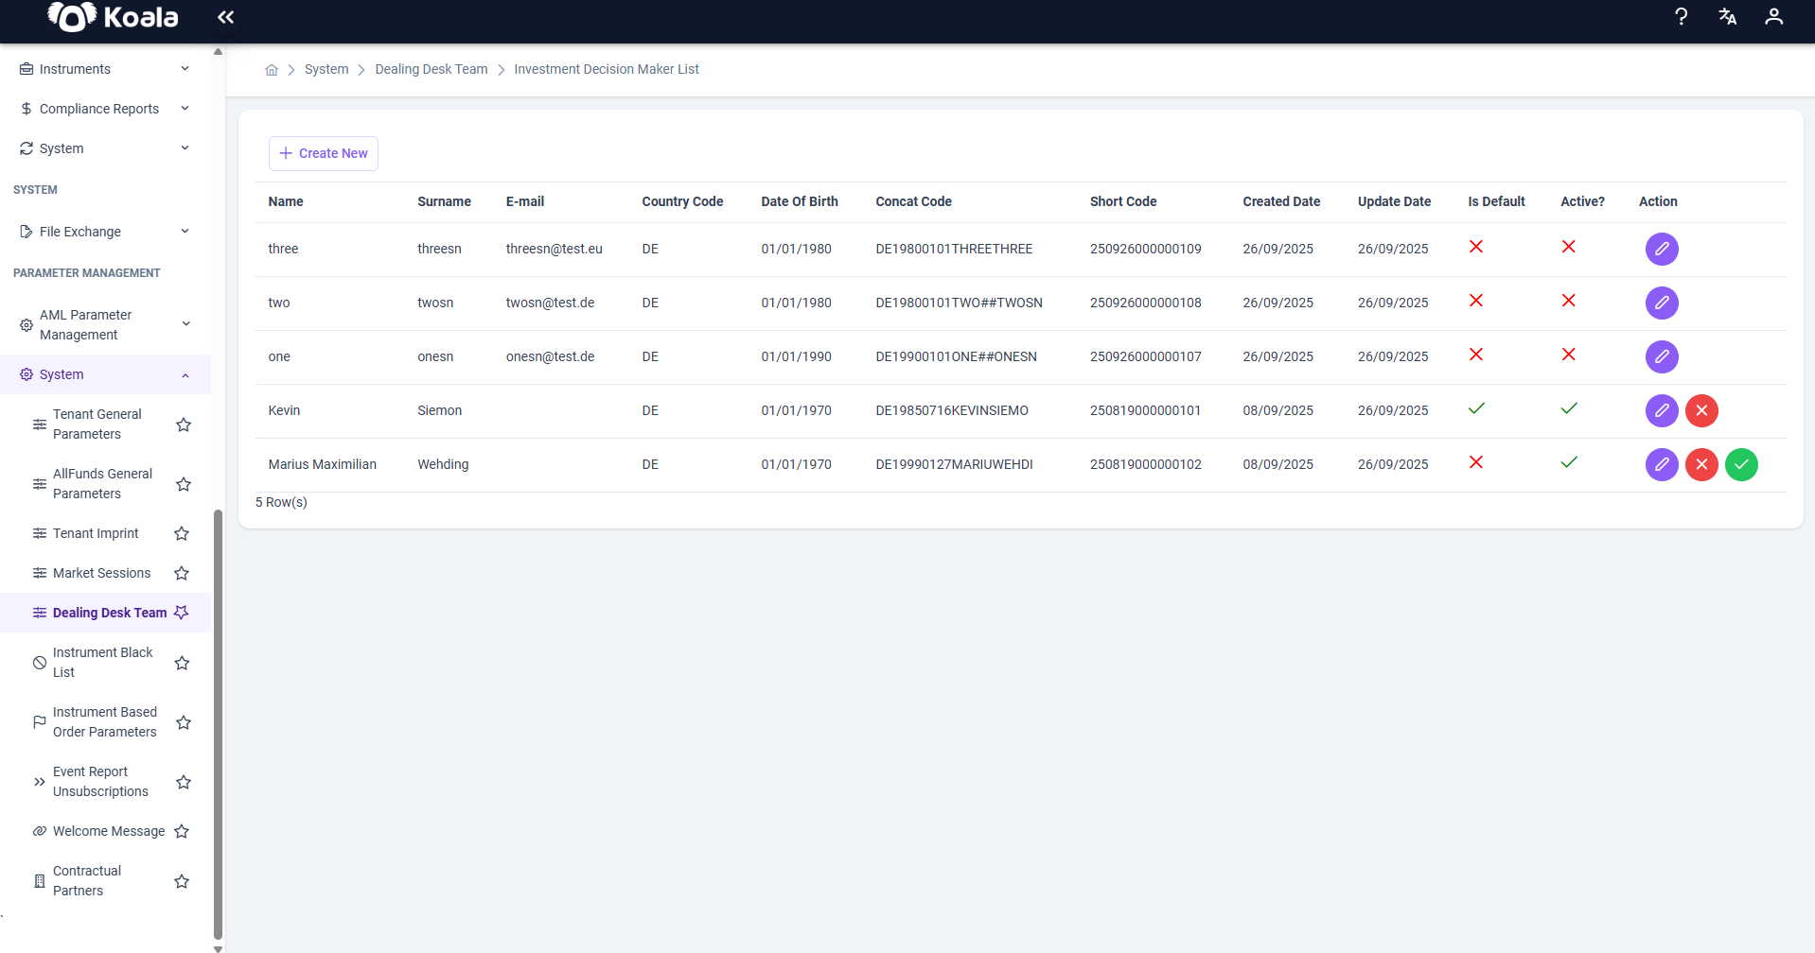The height and width of the screenshot is (953, 1815).
Task: Favorite Tenant General Parameters with star
Action: pos(184,425)
